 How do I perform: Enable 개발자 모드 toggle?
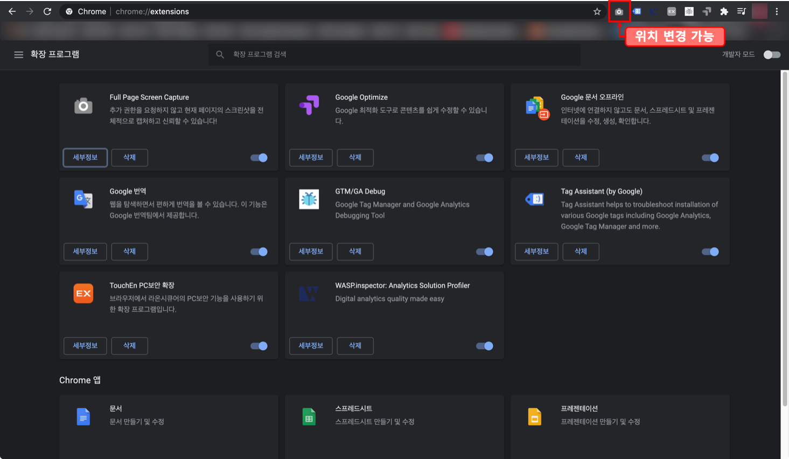(772, 54)
